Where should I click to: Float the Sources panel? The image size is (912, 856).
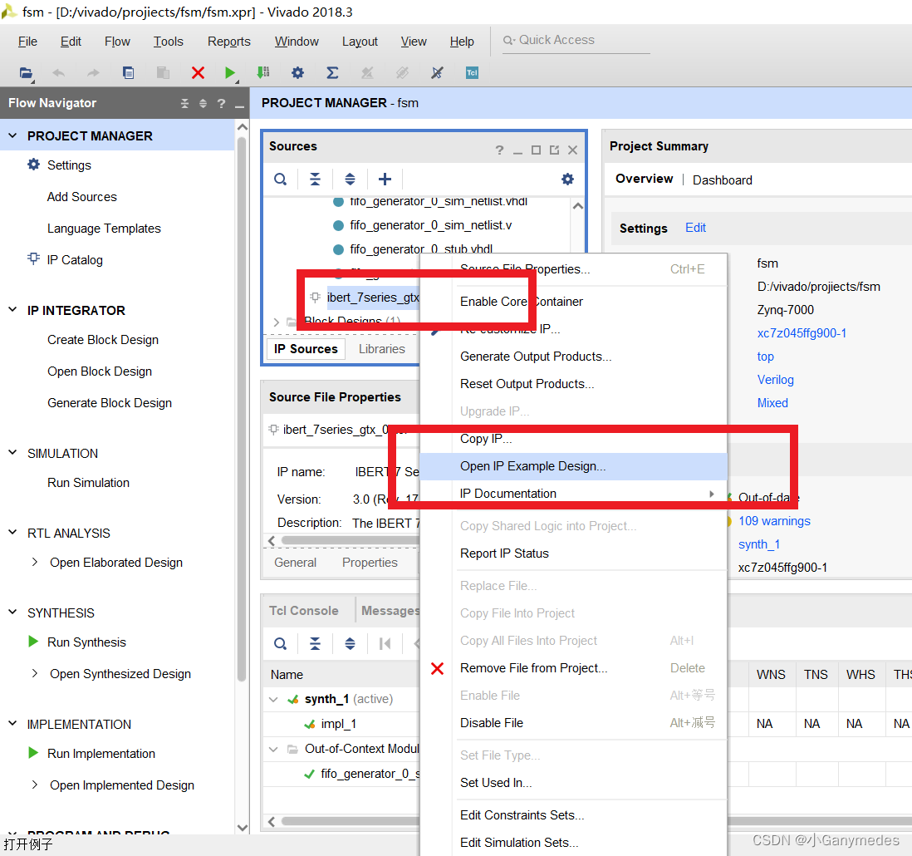[554, 150]
